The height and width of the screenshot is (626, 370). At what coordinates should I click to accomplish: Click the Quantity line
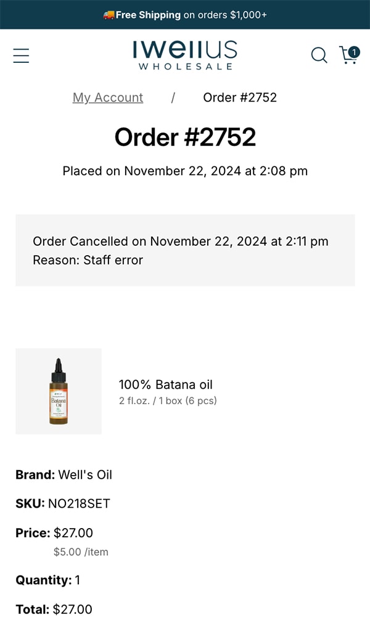[x=48, y=580]
